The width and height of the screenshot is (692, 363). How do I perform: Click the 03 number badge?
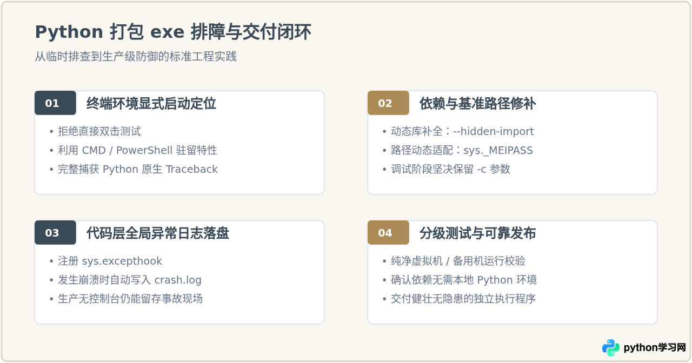coord(55,233)
